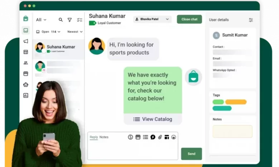Toggle the user details settings sliders
The width and height of the screenshot is (279, 167).
[x=251, y=20]
